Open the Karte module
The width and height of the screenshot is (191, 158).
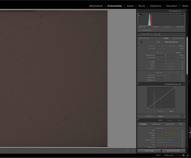[x=130, y=6]
